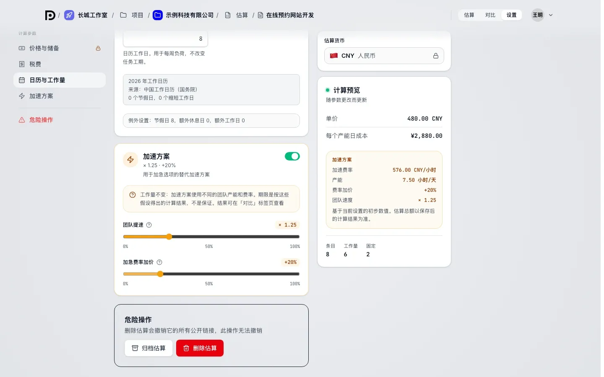604x377 pixels.
Task: Click the × 1.25 value badge
Action: coord(287,225)
